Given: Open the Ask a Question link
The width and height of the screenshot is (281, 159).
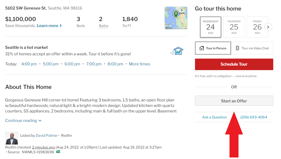Looking at the screenshot, I should (x=214, y=117).
